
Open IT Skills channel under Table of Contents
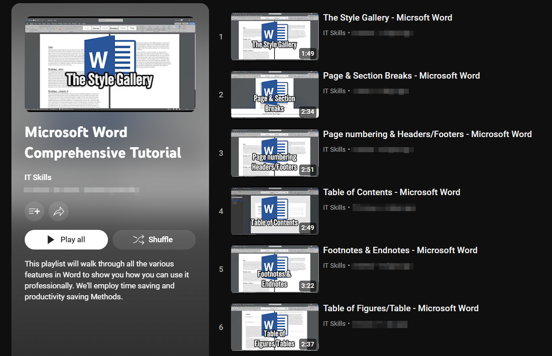(334, 207)
